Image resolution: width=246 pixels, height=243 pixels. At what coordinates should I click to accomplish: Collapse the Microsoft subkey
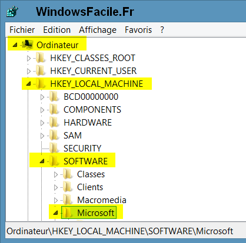(x=55, y=212)
